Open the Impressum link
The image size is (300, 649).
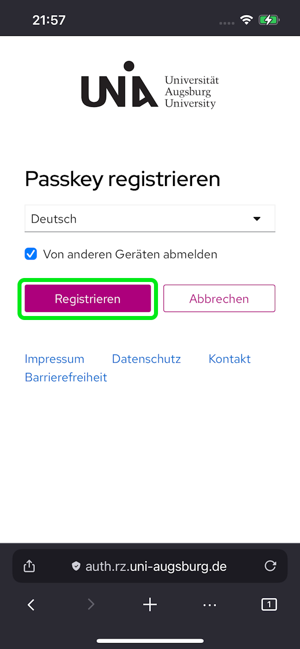(54, 359)
